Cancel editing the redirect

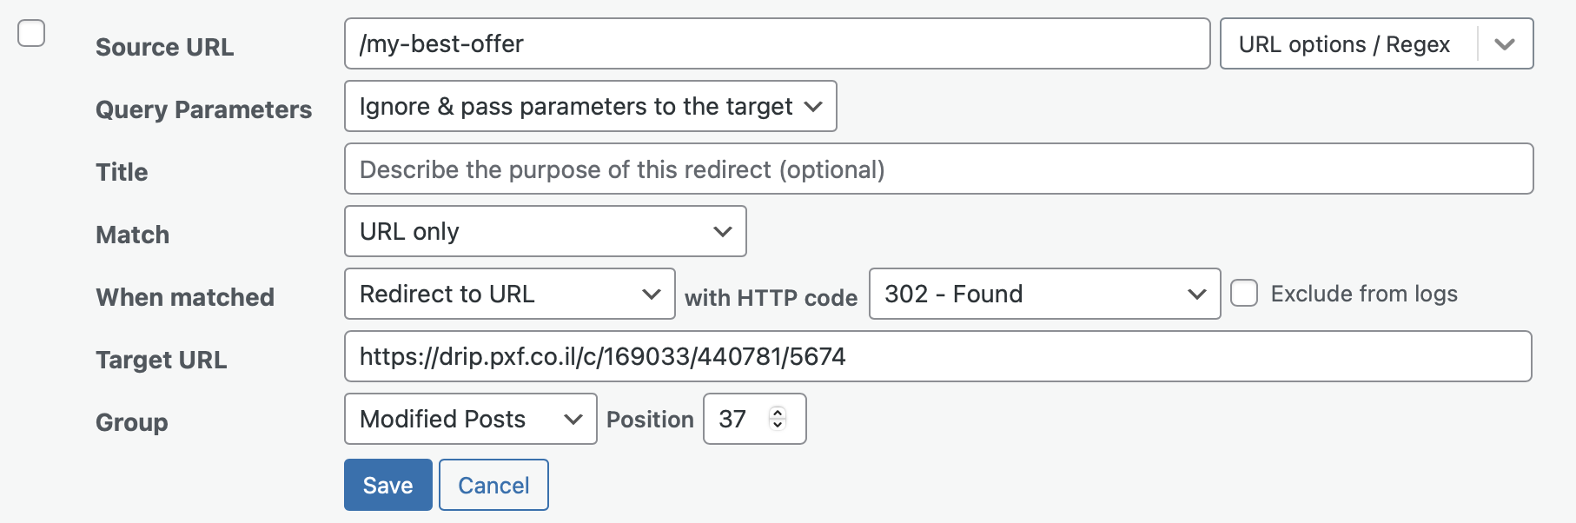click(x=493, y=485)
